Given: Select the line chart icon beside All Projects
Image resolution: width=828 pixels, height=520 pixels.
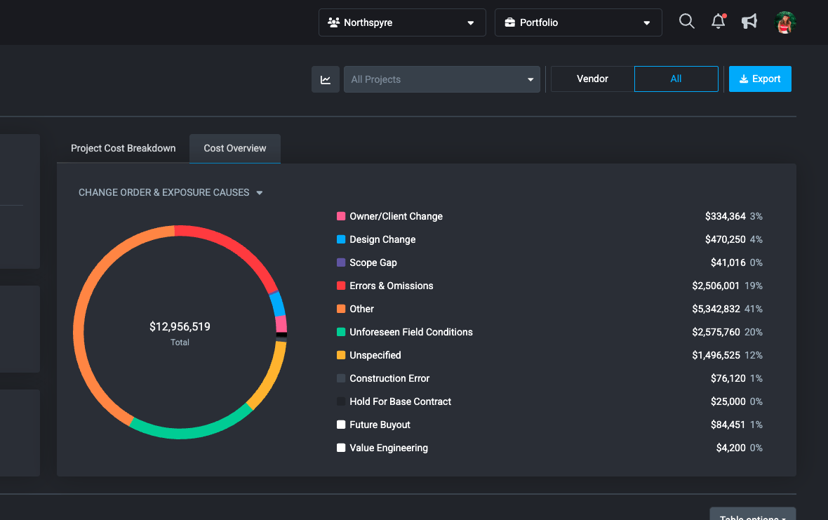Looking at the screenshot, I should point(325,79).
